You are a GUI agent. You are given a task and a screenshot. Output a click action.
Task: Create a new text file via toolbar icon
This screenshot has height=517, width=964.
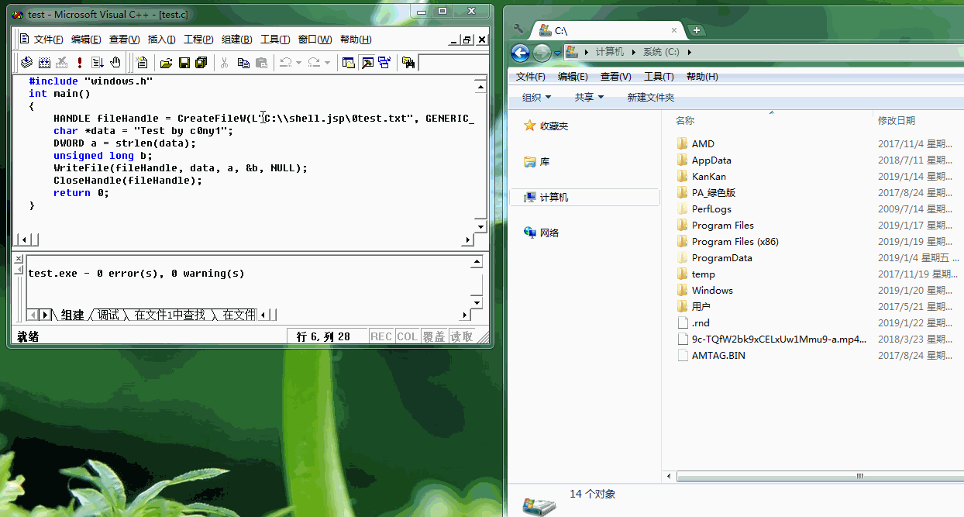pyautogui.click(x=142, y=63)
